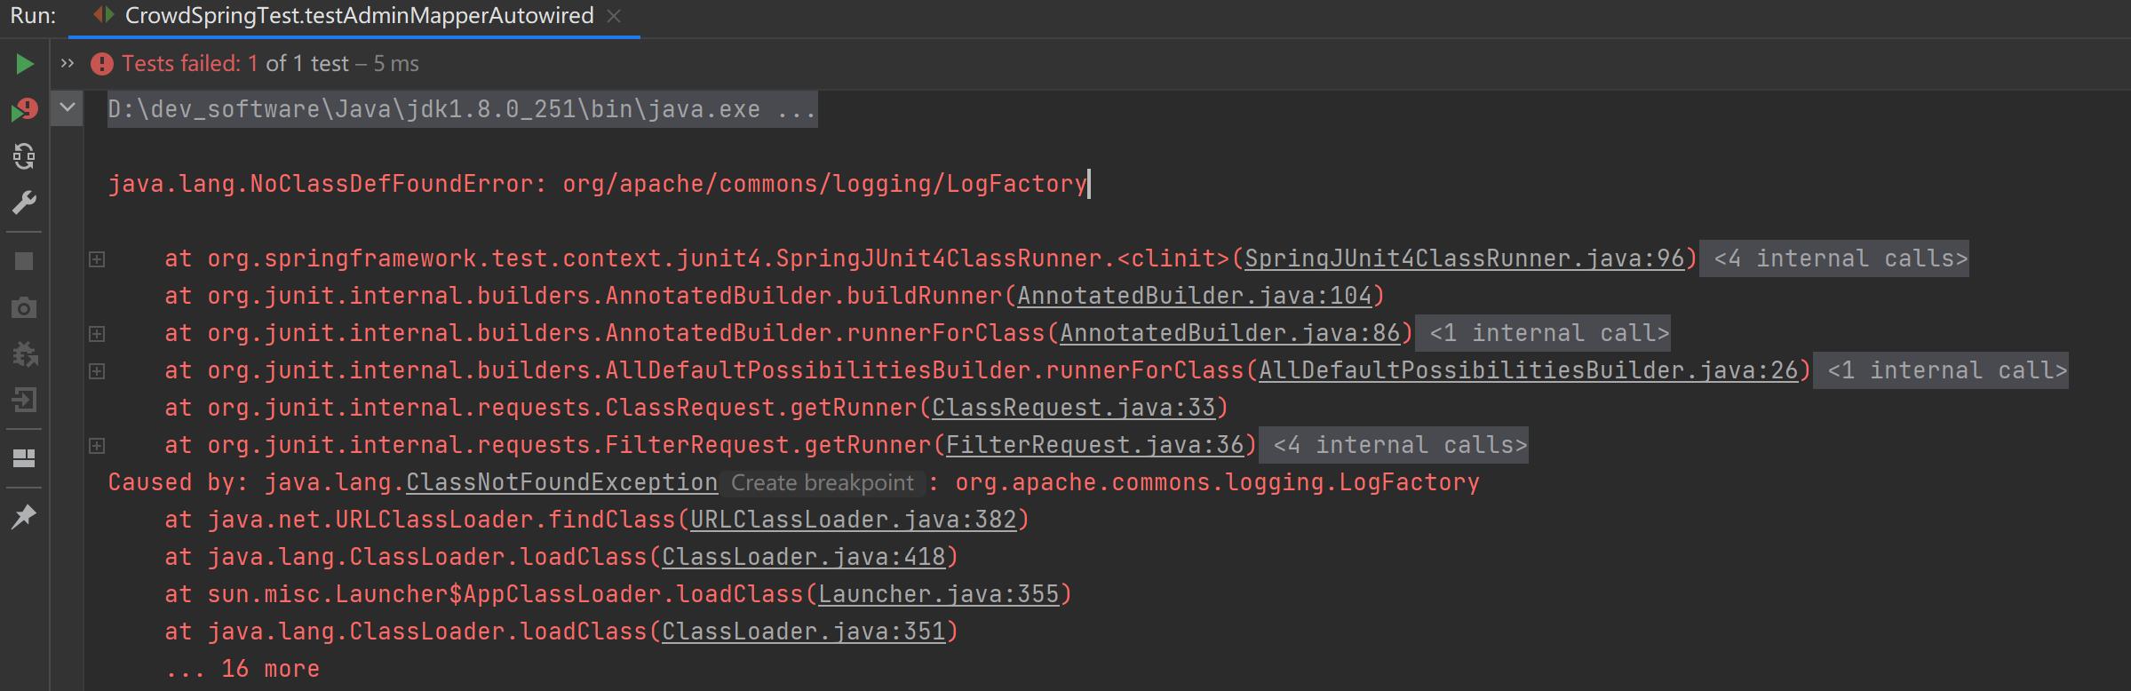This screenshot has width=2131, height=691.
Task: Click the NoClassDefFoundError message line
Action: click(598, 184)
